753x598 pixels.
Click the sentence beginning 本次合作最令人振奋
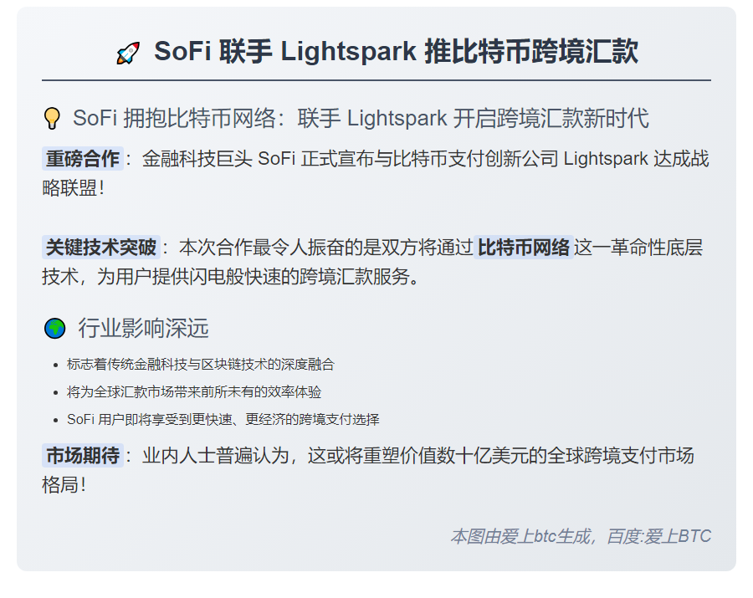(x=326, y=248)
